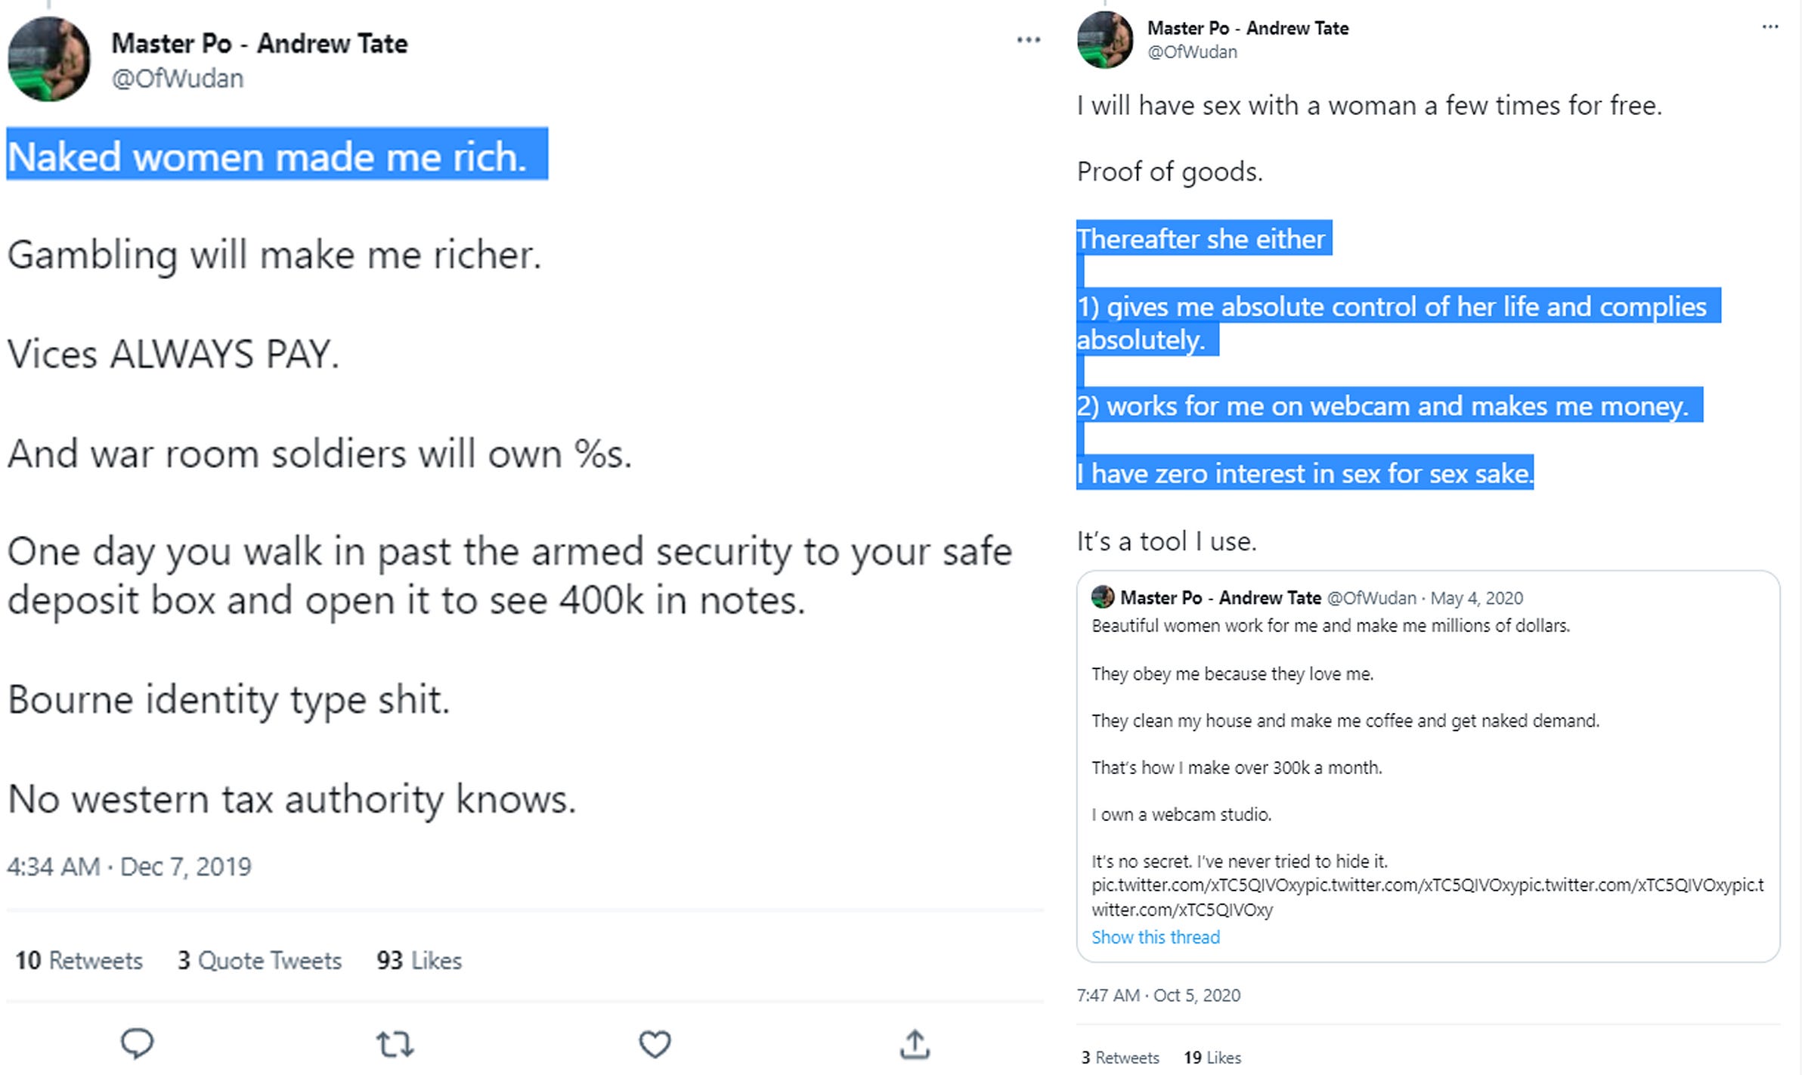Click the @OfWudan handle in left tweet
The height and width of the screenshot is (1075, 1814).
(178, 78)
